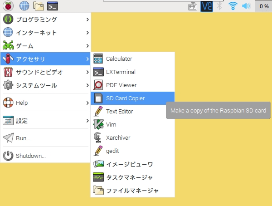Open the file manager folders icon in taskbar
This screenshot has height=206, width=272.
click(x=39, y=6)
